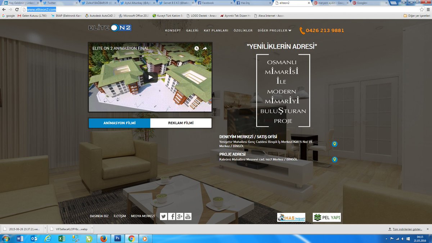Open the taskbar volume control
This screenshot has height=243, width=432.
pos(402,238)
